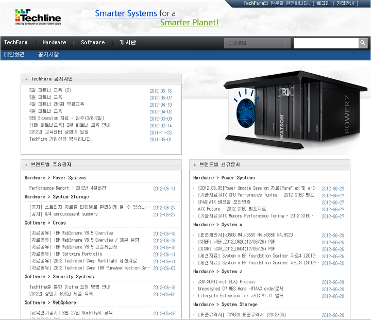Open 2012 Technical Camp Worklight 세션자료
Viewport: 371px width, 320px height.
click(x=83, y=261)
